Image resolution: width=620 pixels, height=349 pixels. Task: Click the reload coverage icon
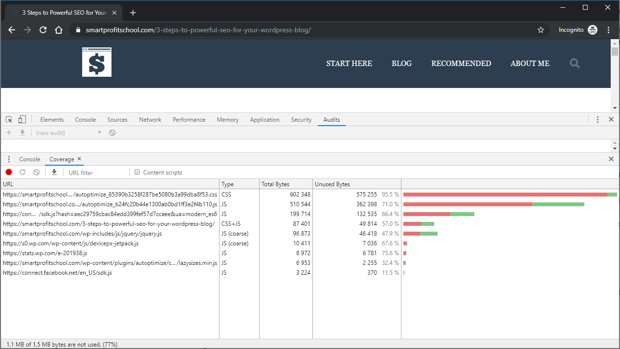click(22, 172)
